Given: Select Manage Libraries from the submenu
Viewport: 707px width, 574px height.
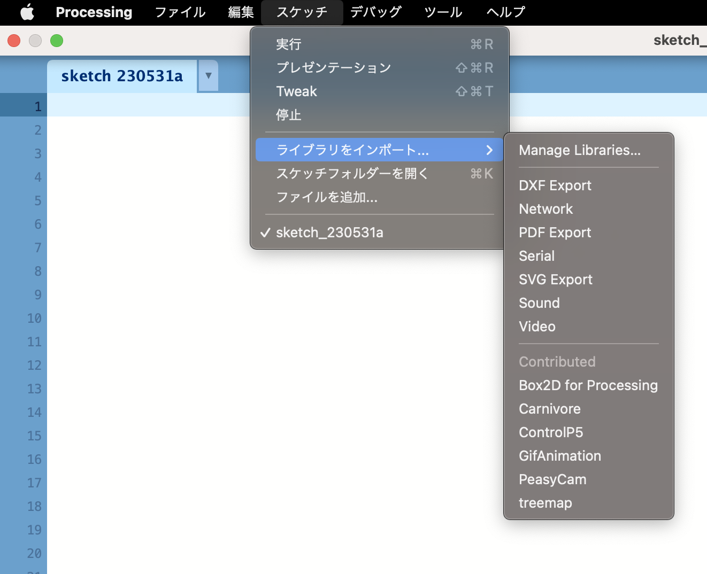Looking at the screenshot, I should click(x=579, y=150).
